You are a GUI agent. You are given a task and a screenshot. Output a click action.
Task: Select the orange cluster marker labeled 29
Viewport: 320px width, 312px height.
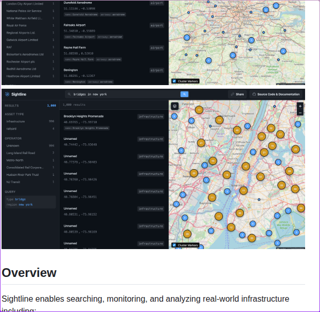194,173
